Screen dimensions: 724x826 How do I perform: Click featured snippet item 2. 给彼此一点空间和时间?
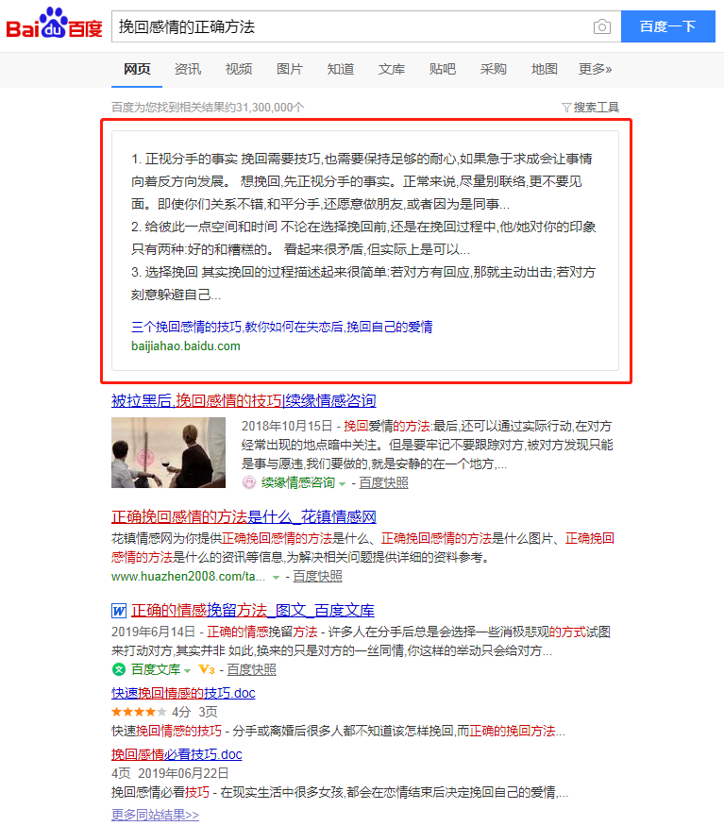[x=204, y=227]
